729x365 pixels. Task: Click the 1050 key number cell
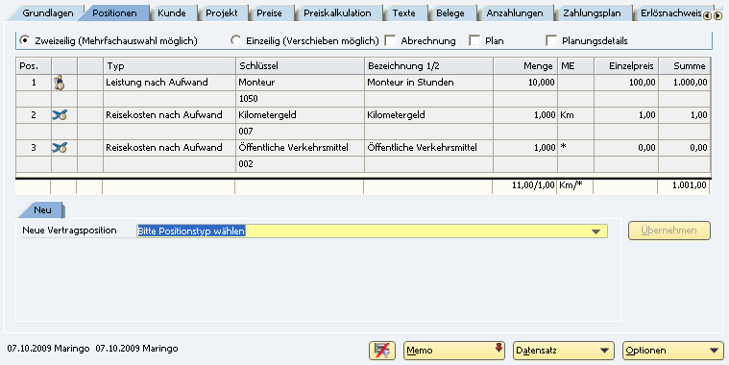300,99
